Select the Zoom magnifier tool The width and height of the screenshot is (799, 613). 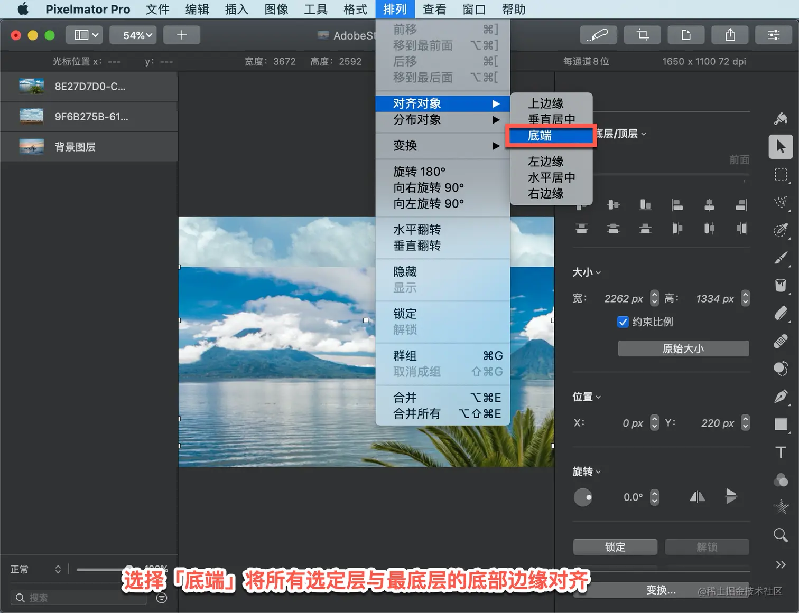pyautogui.click(x=781, y=535)
